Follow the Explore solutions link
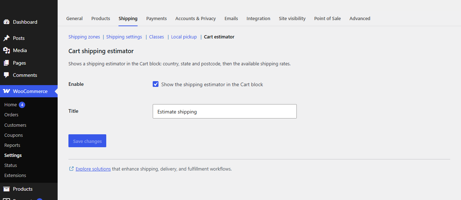The image size is (461, 200). click(x=93, y=169)
